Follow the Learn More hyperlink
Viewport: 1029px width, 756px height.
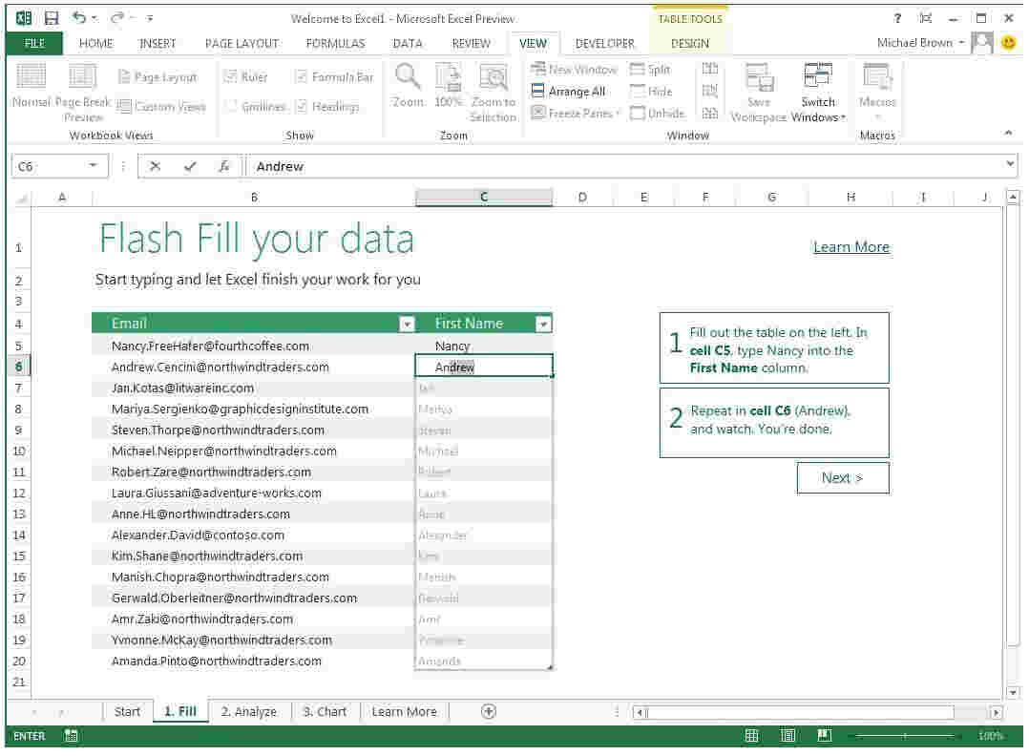[850, 246]
